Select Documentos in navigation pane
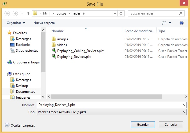Image resolution: width=190 pixels, height=133 pixels. (25, 91)
